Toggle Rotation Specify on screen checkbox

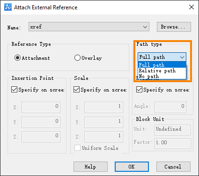(139, 90)
